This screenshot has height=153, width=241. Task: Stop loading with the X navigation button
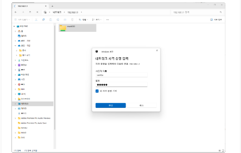37,12
